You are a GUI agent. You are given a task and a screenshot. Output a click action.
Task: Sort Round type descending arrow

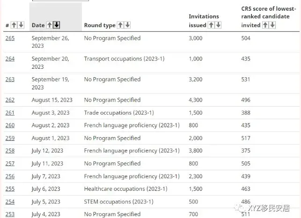(x=127, y=25)
